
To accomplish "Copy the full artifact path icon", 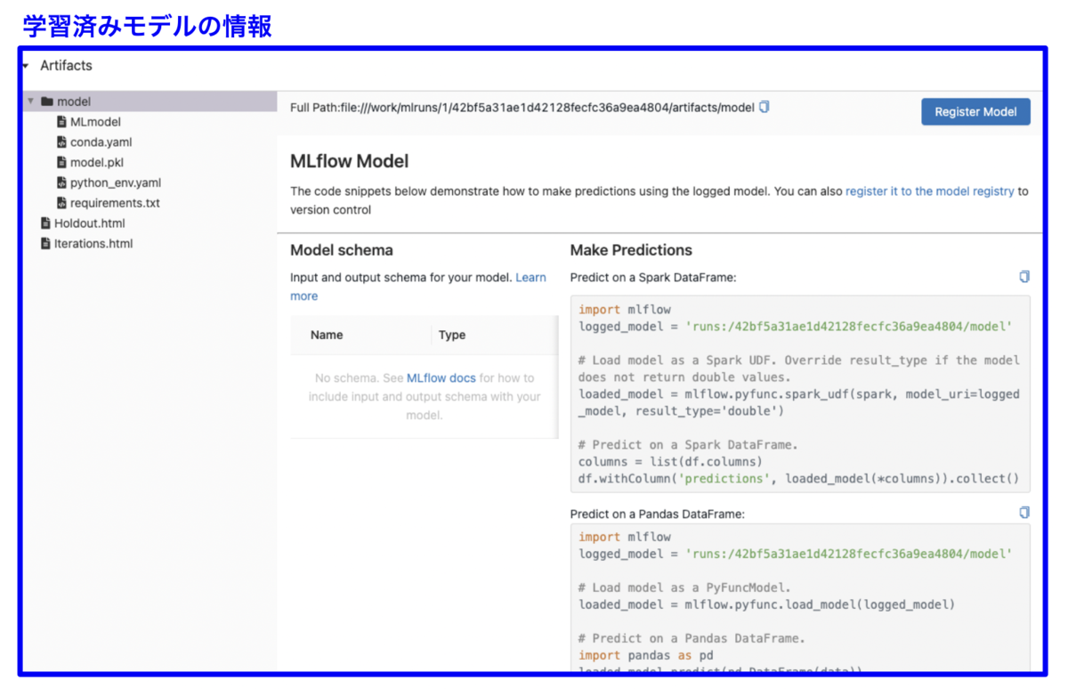I will pyautogui.click(x=764, y=107).
